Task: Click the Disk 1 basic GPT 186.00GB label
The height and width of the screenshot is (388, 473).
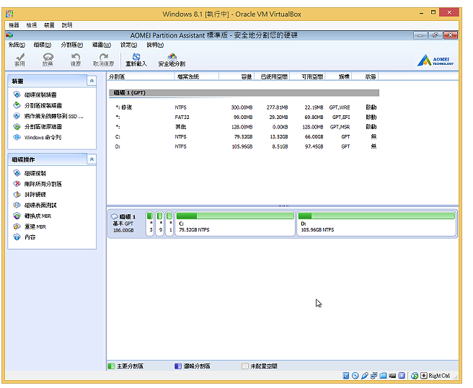Action: click(x=127, y=224)
